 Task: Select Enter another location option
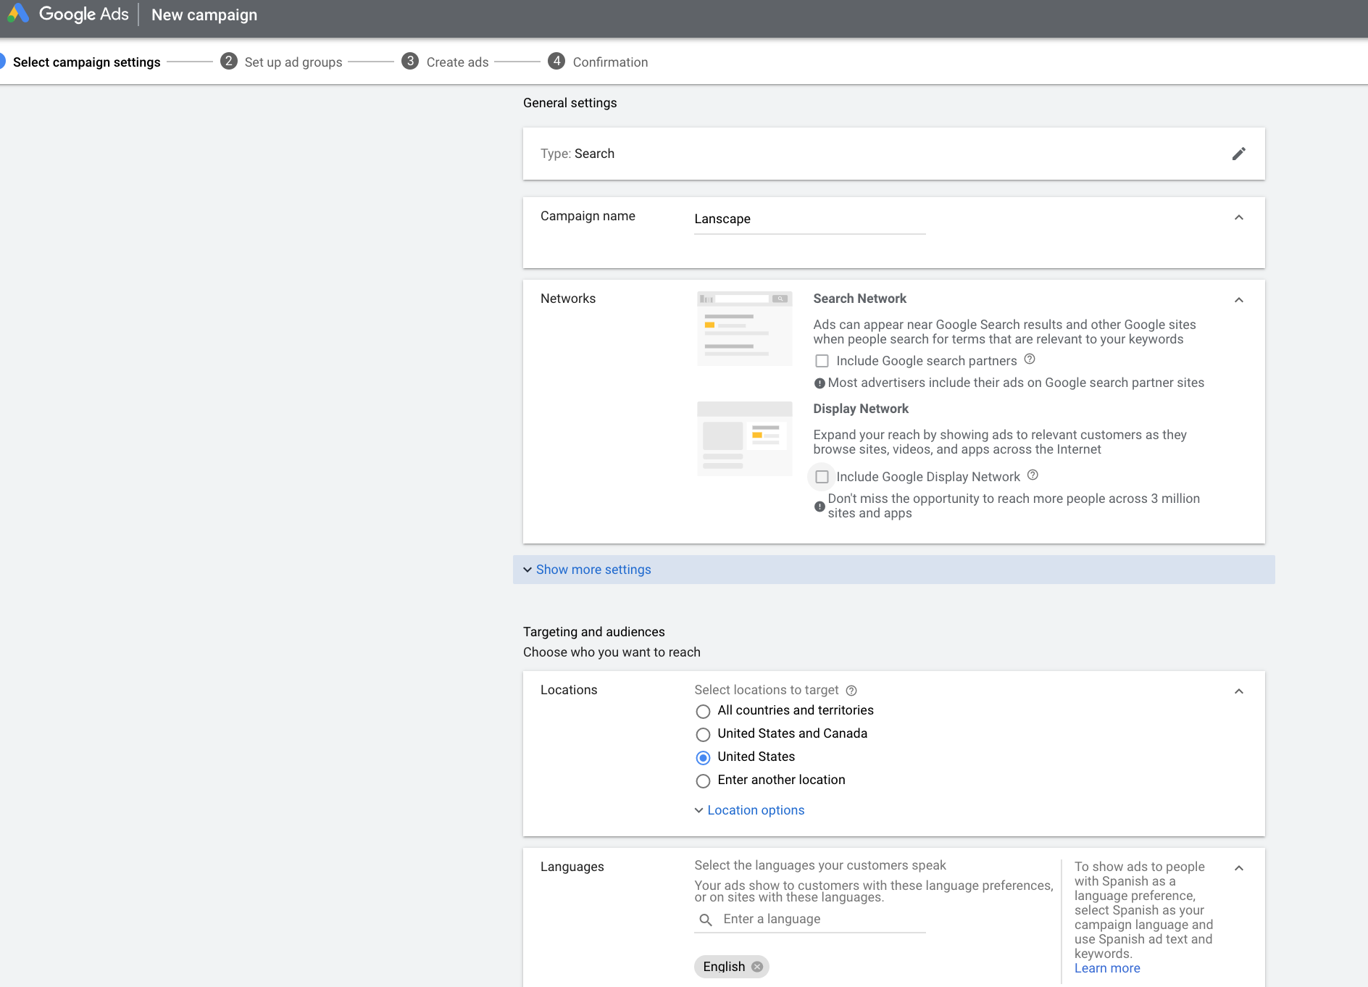click(x=703, y=780)
